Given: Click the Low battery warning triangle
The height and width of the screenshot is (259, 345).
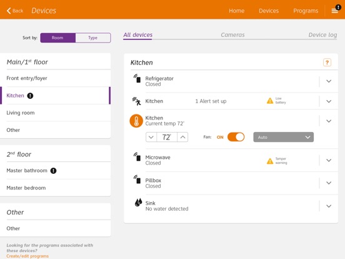Looking at the screenshot, I should (270, 101).
